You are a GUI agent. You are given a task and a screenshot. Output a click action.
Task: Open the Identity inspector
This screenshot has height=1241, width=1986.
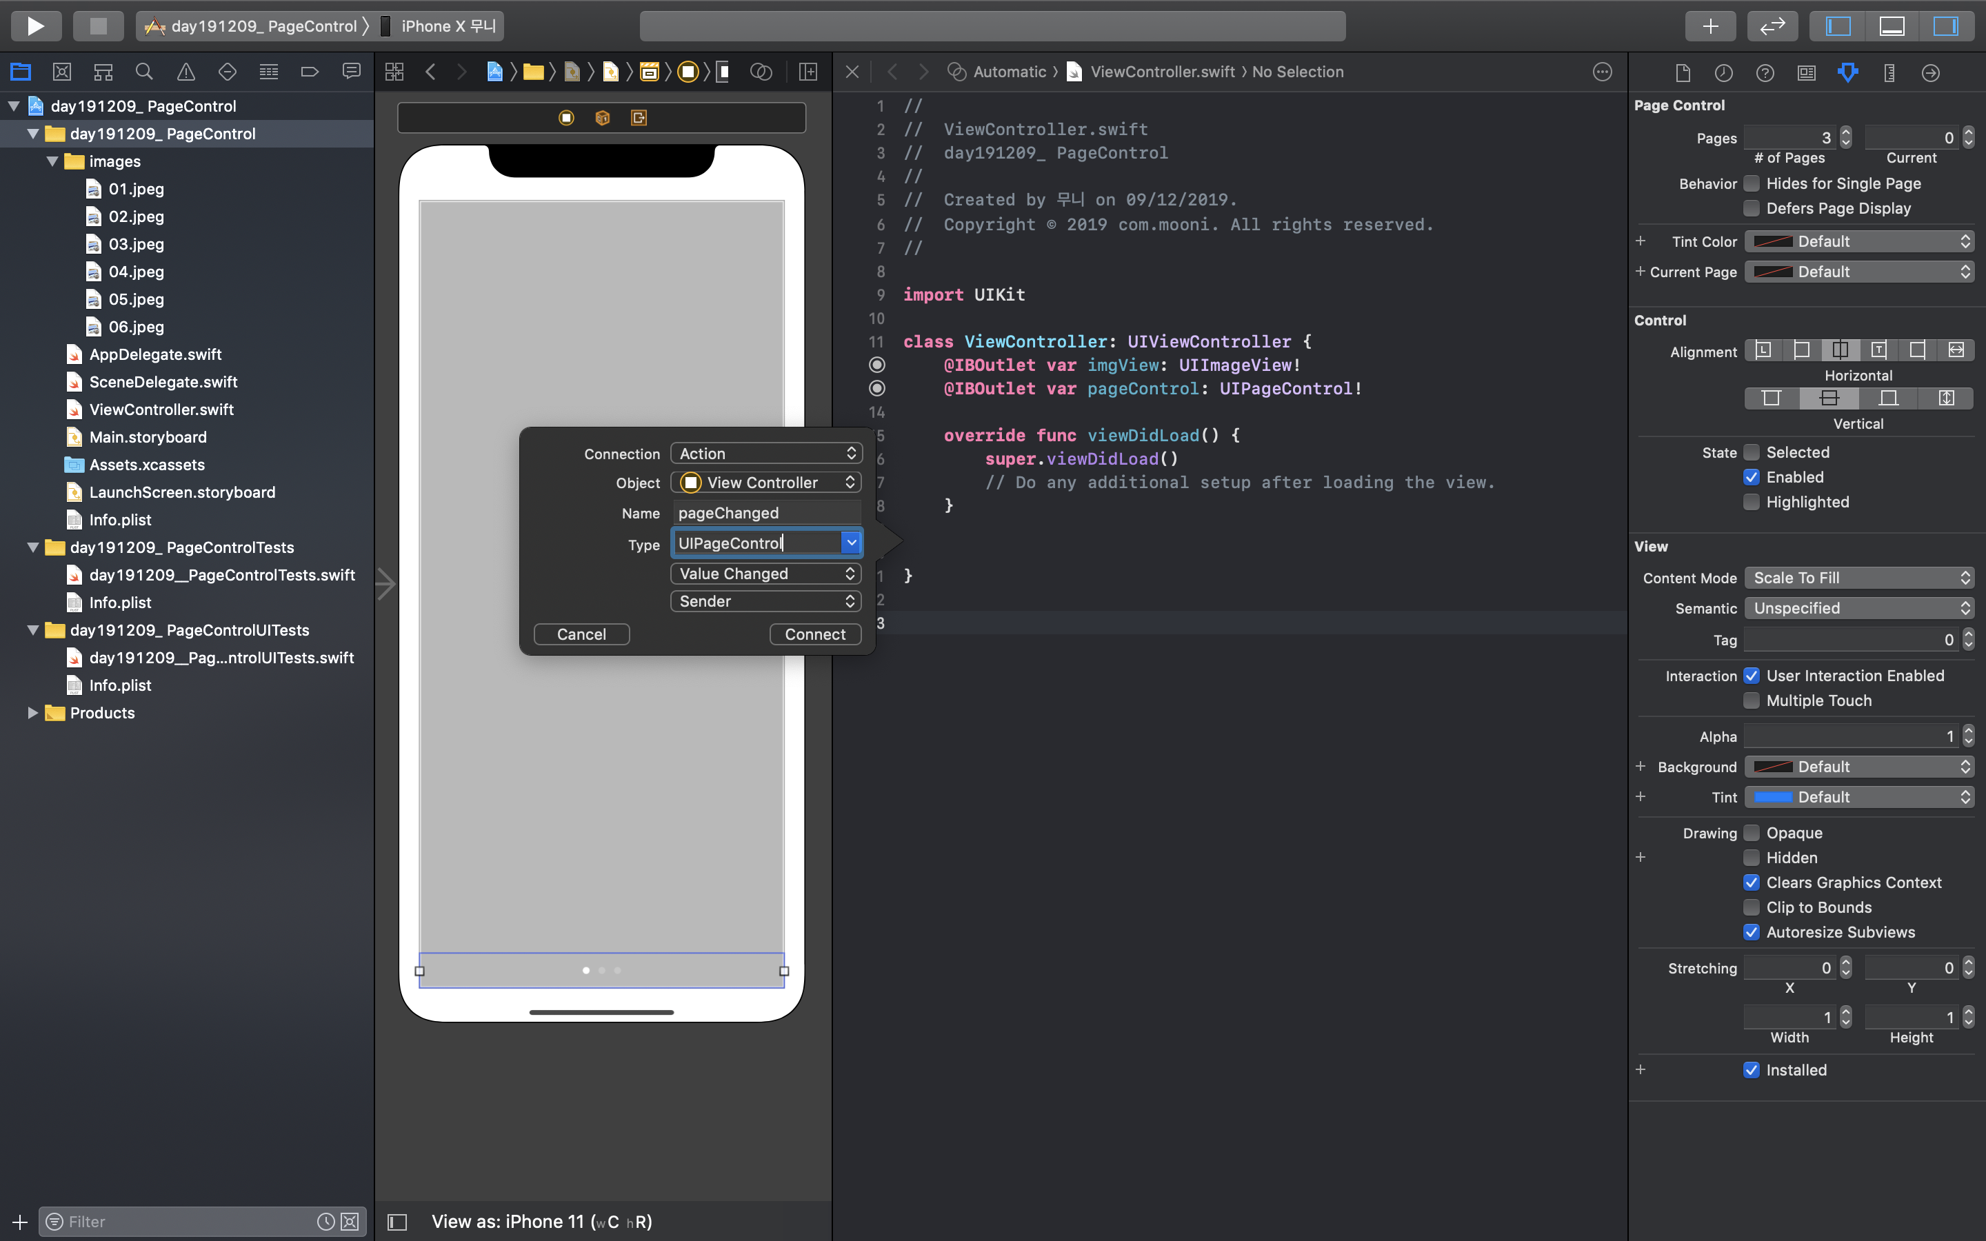(1806, 73)
